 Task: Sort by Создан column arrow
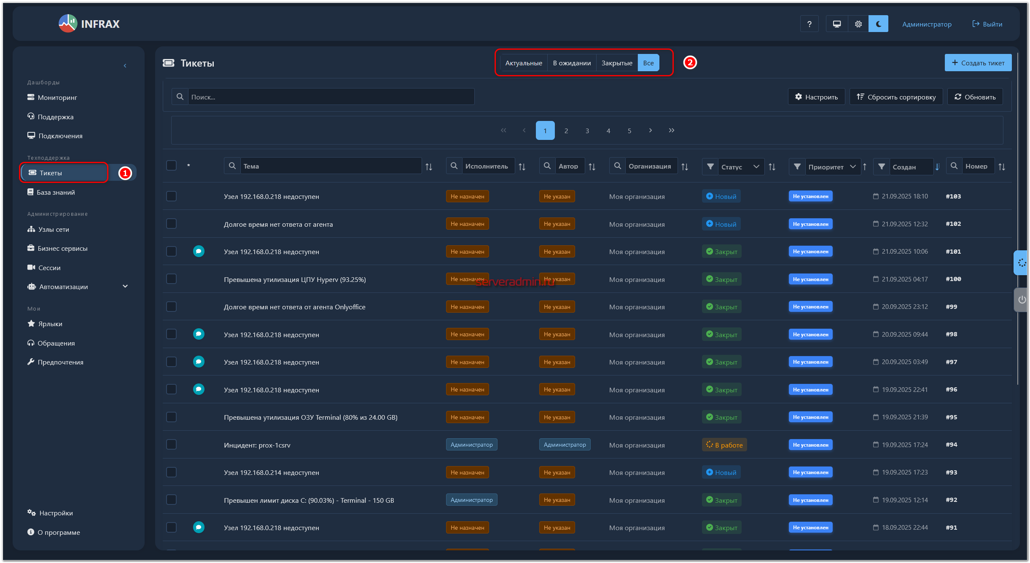[x=937, y=167]
